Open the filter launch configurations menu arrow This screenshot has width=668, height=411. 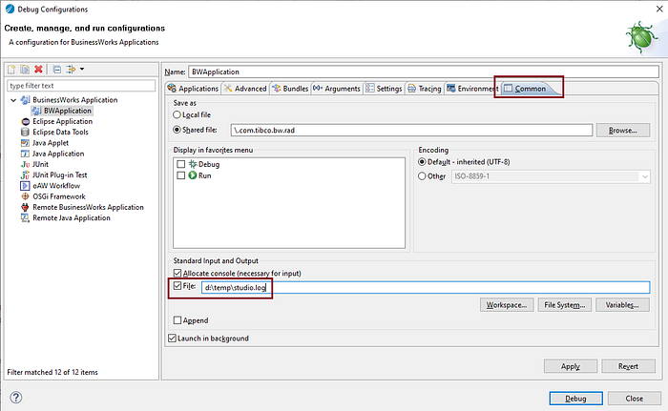point(82,69)
